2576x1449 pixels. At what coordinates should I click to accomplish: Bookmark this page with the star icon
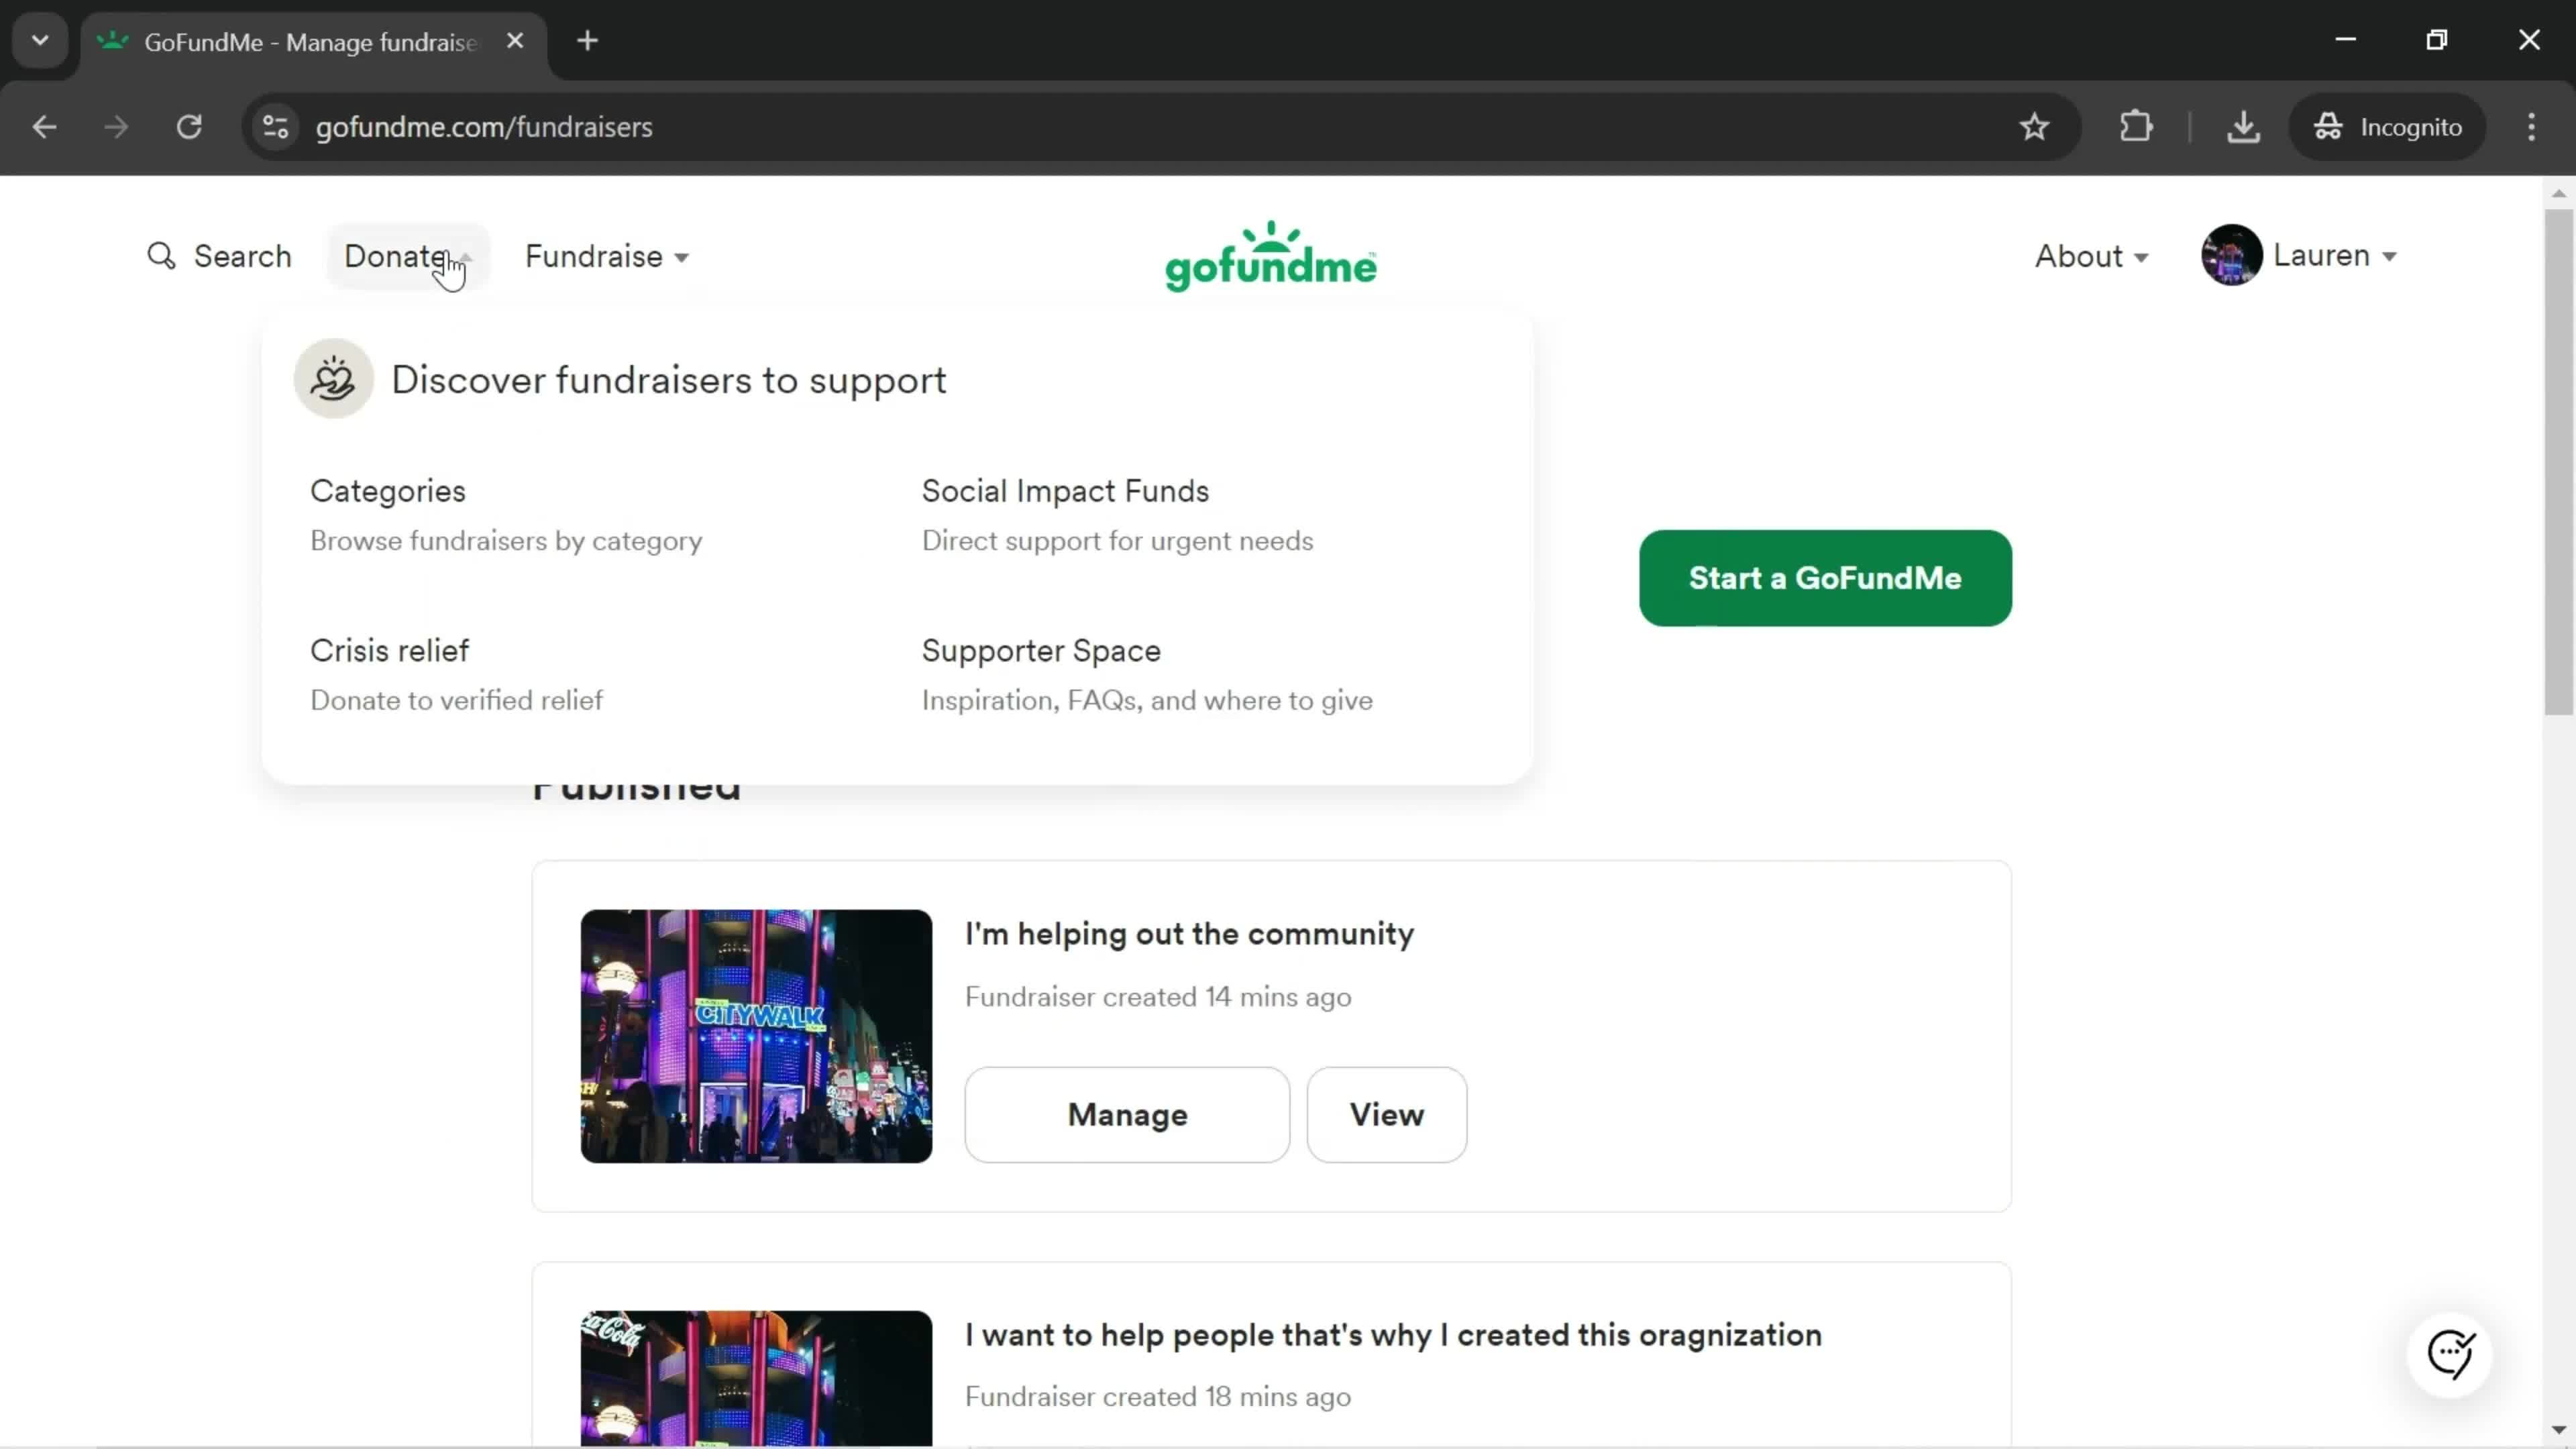(2034, 126)
